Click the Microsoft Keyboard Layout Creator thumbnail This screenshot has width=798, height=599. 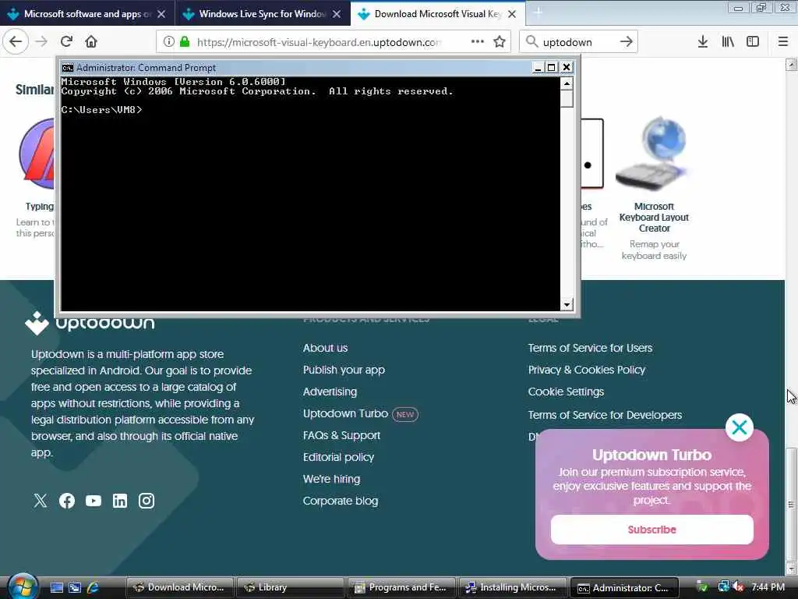[x=654, y=154]
